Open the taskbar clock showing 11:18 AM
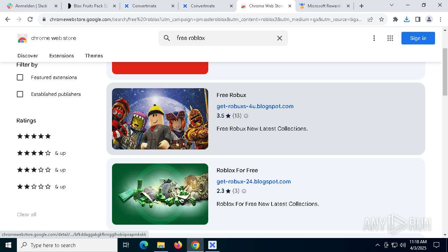This screenshot has width=448, height=252. coord(418,245)
